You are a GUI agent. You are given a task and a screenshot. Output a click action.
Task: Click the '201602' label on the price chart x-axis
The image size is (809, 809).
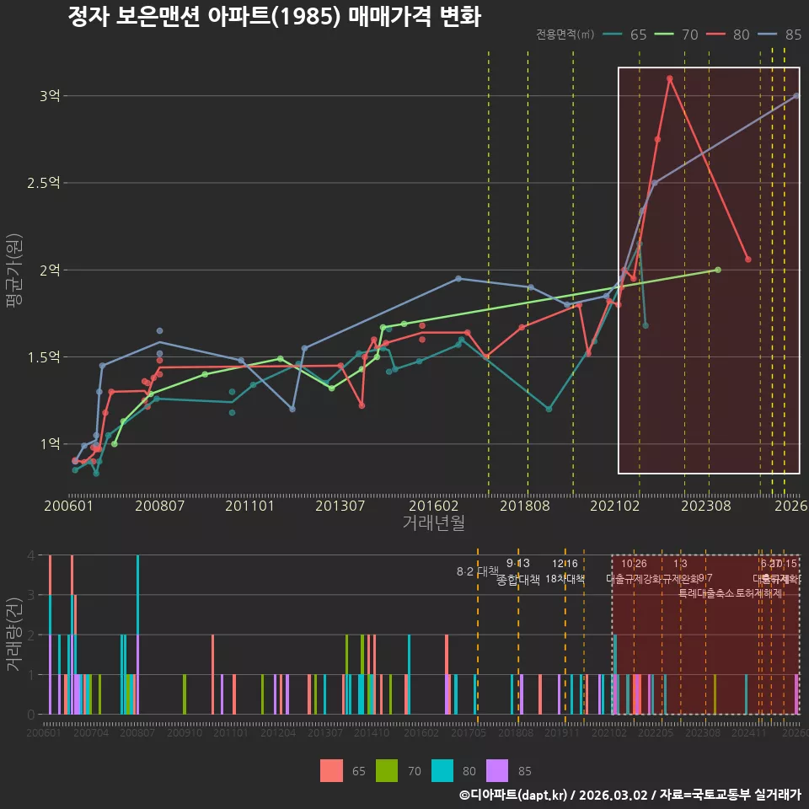[433, 506]
